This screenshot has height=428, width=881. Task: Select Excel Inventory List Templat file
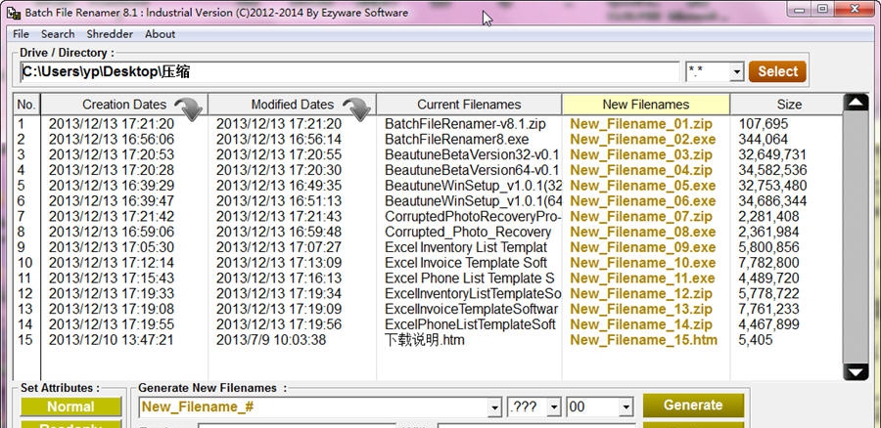click(x=466, y=247)
